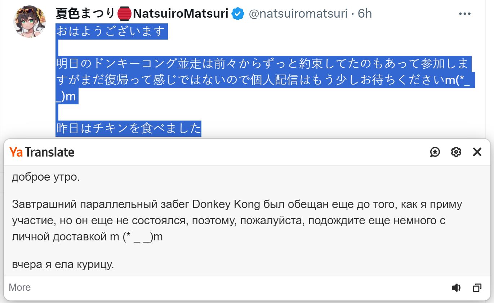Click the star speech-bubble icon in Ya Translate

pos(435,152)
